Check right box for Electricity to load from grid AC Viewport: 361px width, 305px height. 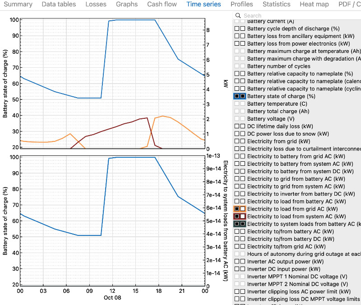point(243,209)
